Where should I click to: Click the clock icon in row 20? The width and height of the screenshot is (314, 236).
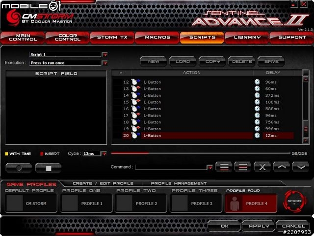pyautogui.click(x=257, y=136)
